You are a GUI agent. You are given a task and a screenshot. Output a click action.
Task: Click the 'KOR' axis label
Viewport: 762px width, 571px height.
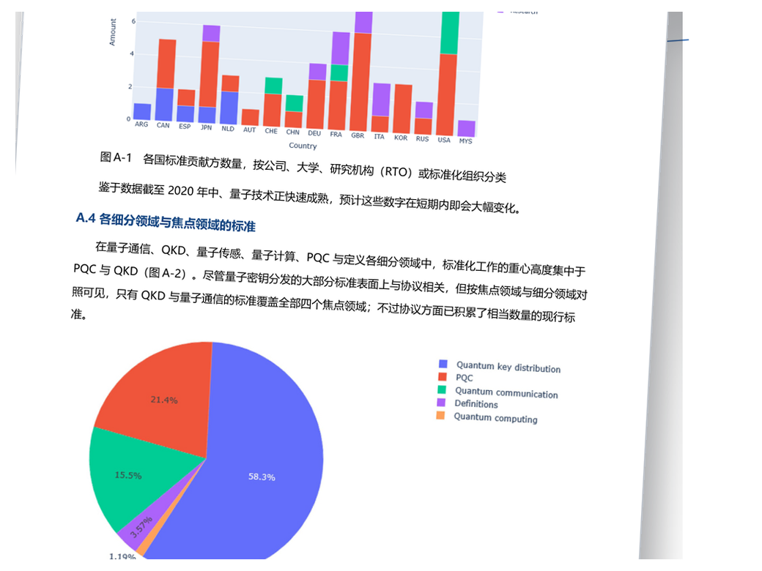tap(401, 138)
